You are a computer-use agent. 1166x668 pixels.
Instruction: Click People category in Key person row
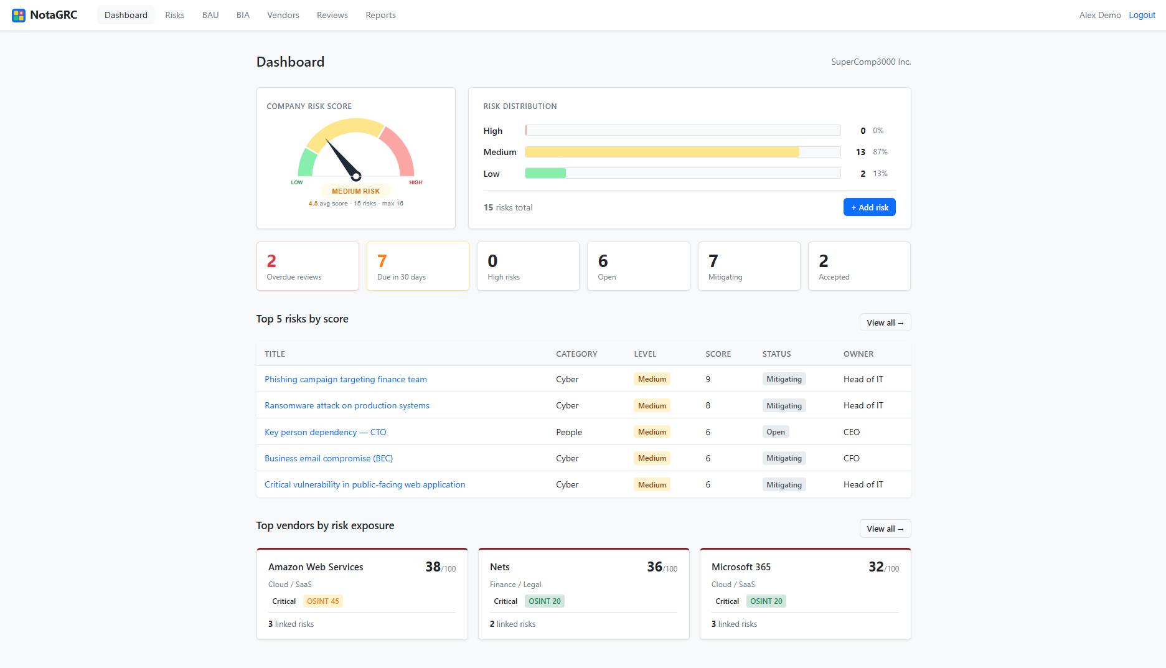click(569, 432)
